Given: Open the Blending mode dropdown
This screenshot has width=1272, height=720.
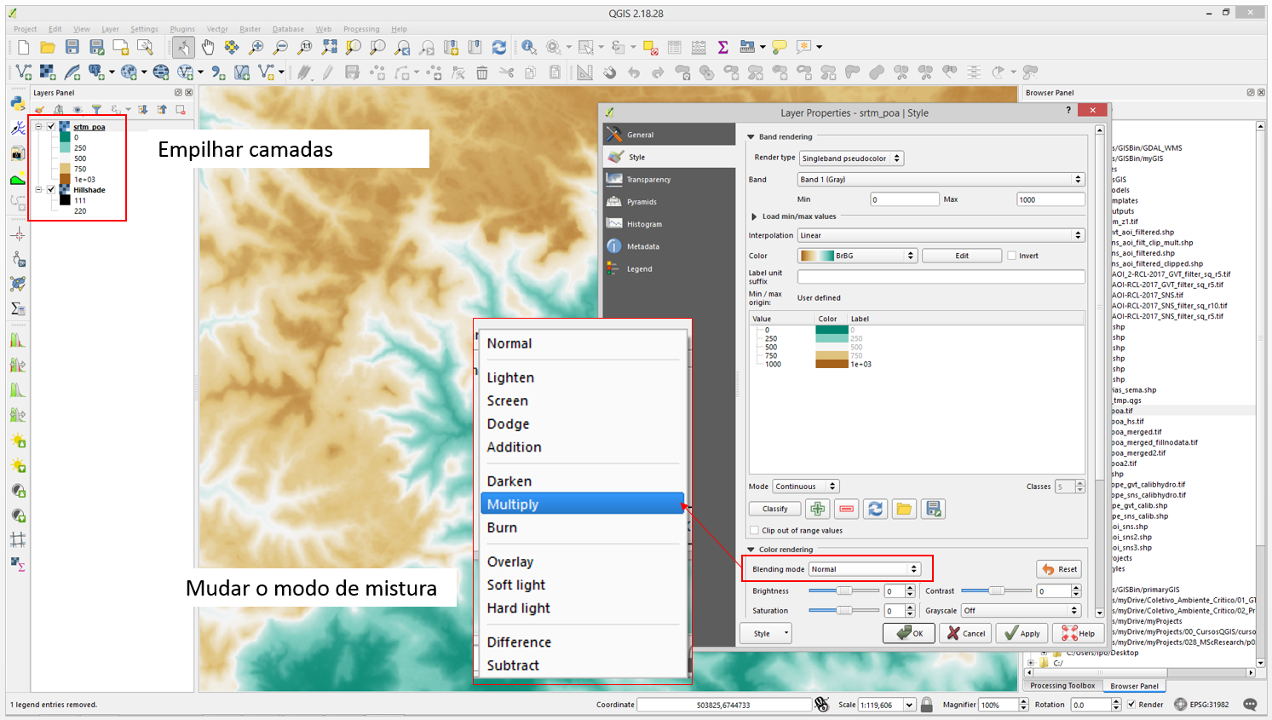Looking at the screenshot, I should [864, 569].
